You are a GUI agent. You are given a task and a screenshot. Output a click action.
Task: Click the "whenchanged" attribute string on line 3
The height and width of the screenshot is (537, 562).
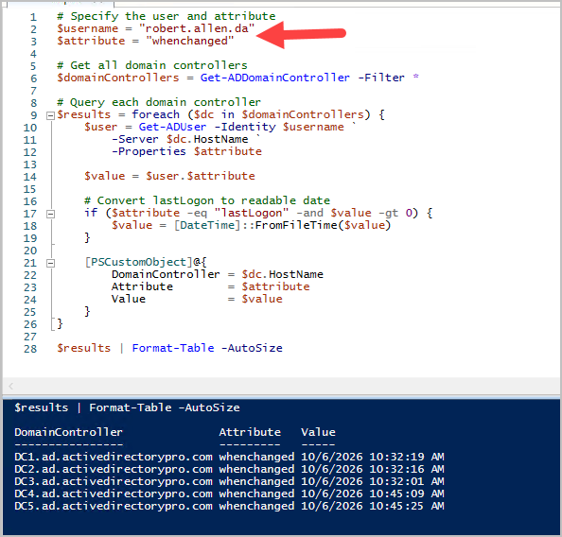pos(189,41)
